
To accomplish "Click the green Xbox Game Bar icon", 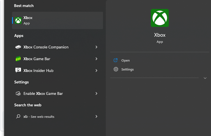I will (18, 59).
